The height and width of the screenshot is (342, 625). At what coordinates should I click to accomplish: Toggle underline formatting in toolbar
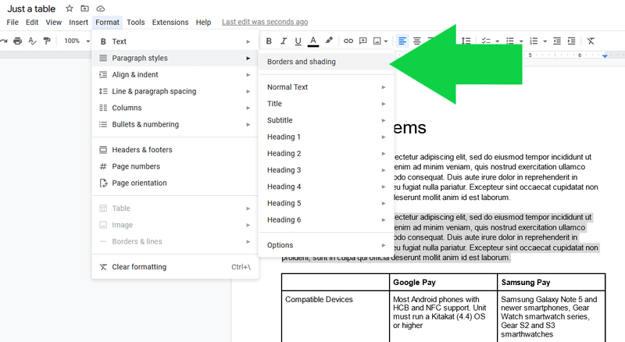298,41
